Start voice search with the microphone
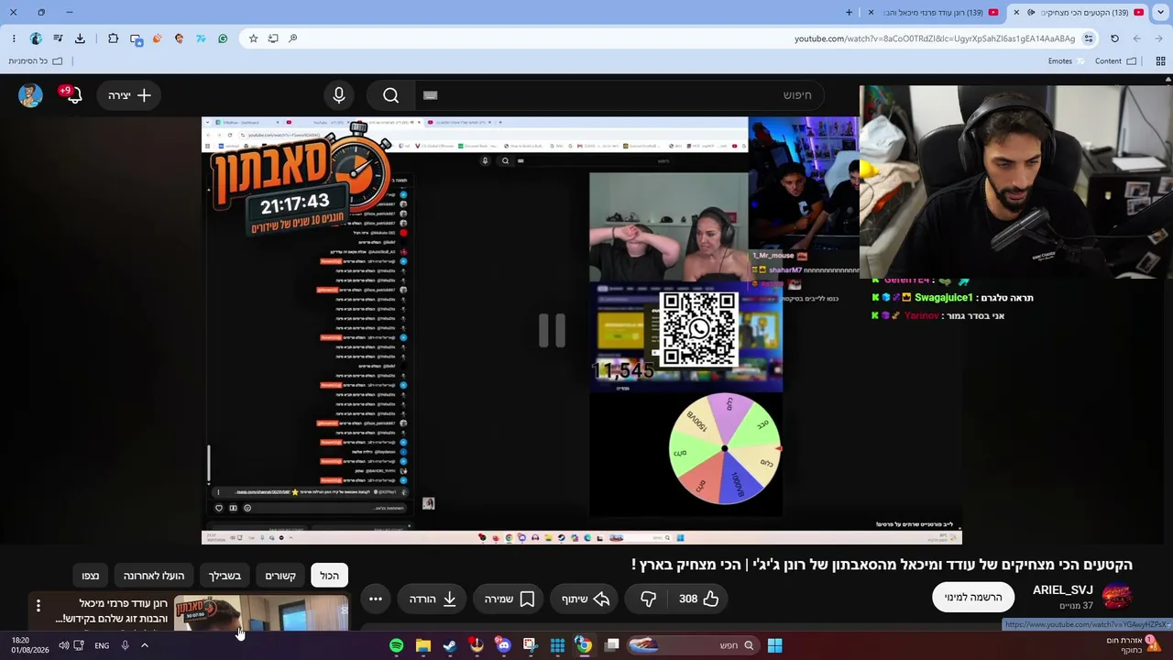The image size is (1173, 660). point(339,95)
